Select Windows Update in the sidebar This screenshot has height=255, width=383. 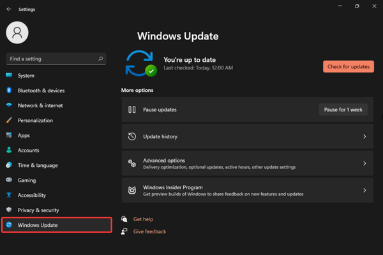pos(37,225)
